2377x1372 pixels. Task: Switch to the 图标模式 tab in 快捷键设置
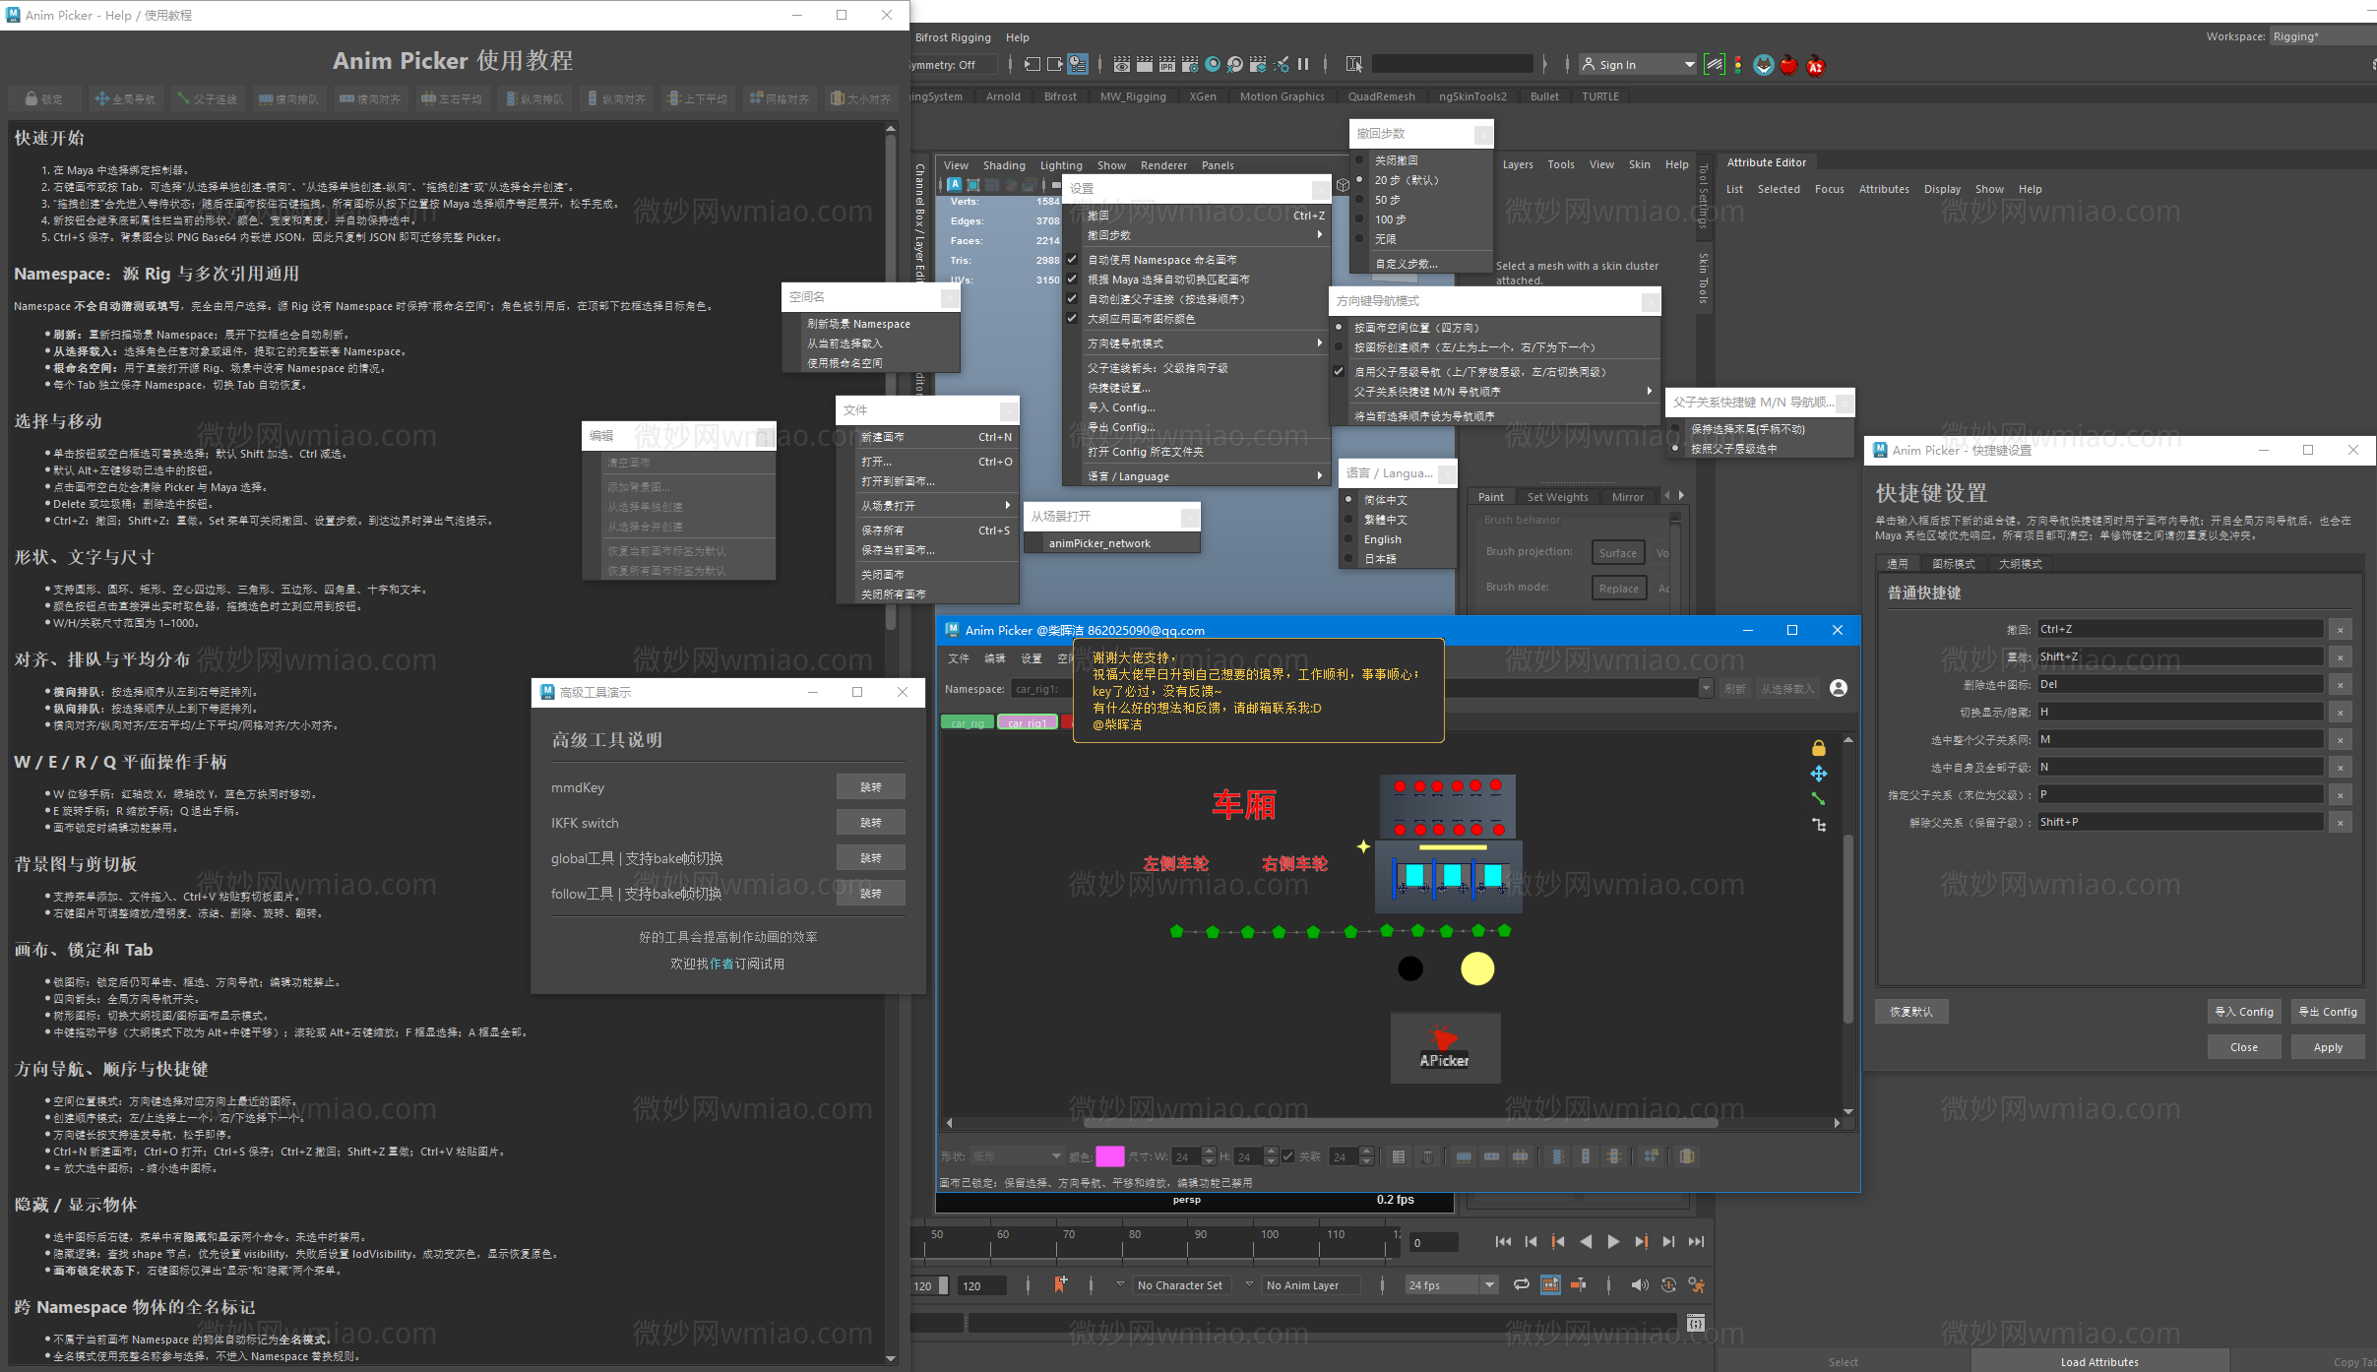pyautogui.click(x=1953, y=564)
